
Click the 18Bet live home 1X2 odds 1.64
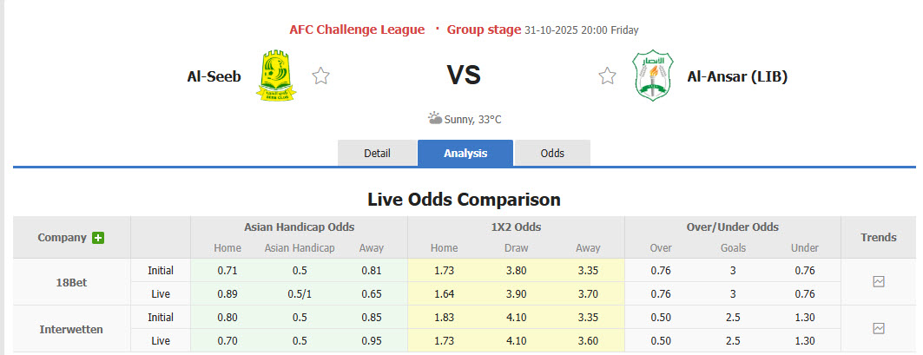coord(444,294)
